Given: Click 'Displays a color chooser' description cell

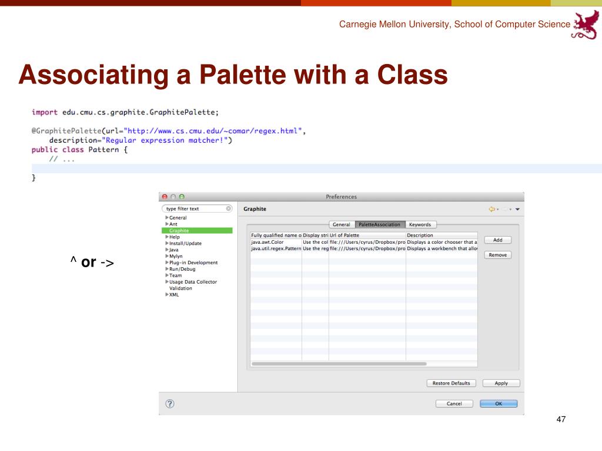Looking at the screenshot, I should click(x=442, y=242).
